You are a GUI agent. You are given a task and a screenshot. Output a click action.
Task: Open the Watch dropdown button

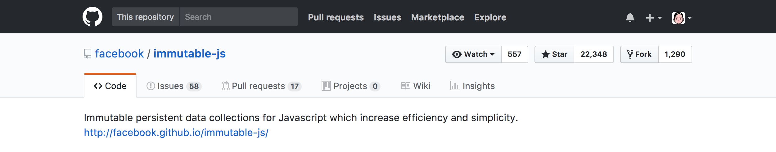(x=473, y=54)
